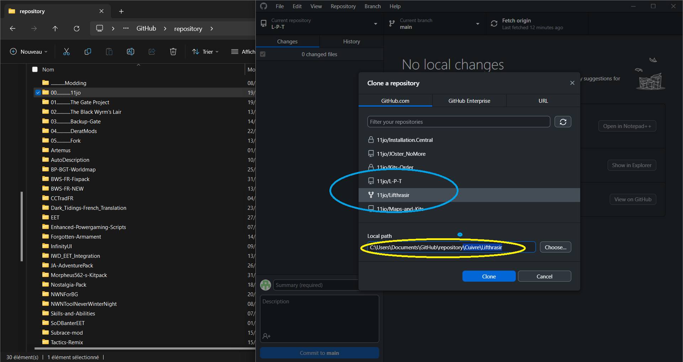The width and height of the screenshot is (683, 362).
Task: Click the chevron after the monitor icon in address bar
Action: click(x=113, y=28)
